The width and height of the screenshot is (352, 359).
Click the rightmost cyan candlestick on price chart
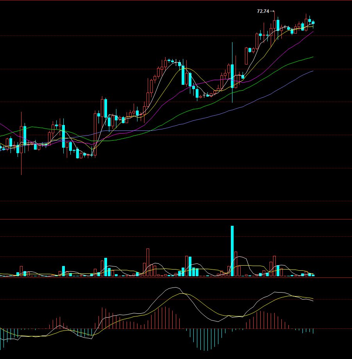point(313,23)
